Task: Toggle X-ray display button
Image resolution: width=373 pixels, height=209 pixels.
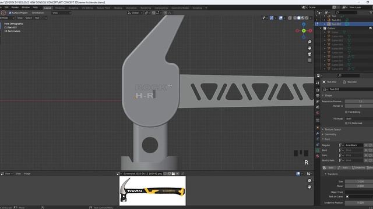Action: coord(290,18)
